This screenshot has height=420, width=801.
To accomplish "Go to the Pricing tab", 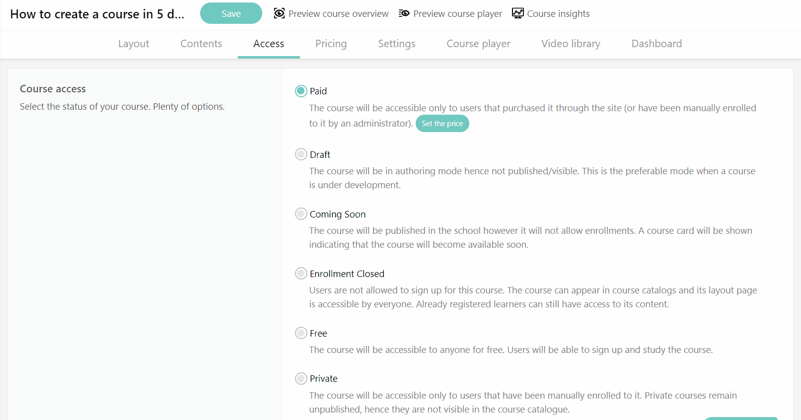I will 331,44.
